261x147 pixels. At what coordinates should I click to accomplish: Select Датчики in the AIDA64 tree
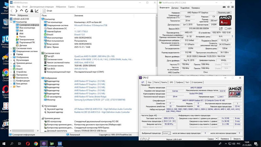coord(23,45)
